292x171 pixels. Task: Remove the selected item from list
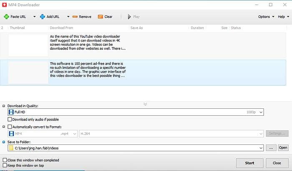tap(82, 17)
